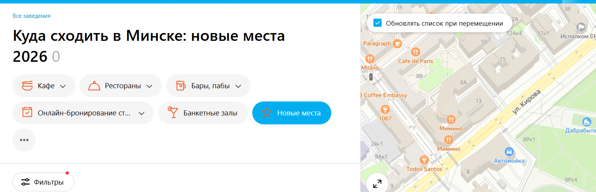Open the 'Рестораны' dropdown
The width and height of the screenshot is (596, 192).
click(120, 86)
